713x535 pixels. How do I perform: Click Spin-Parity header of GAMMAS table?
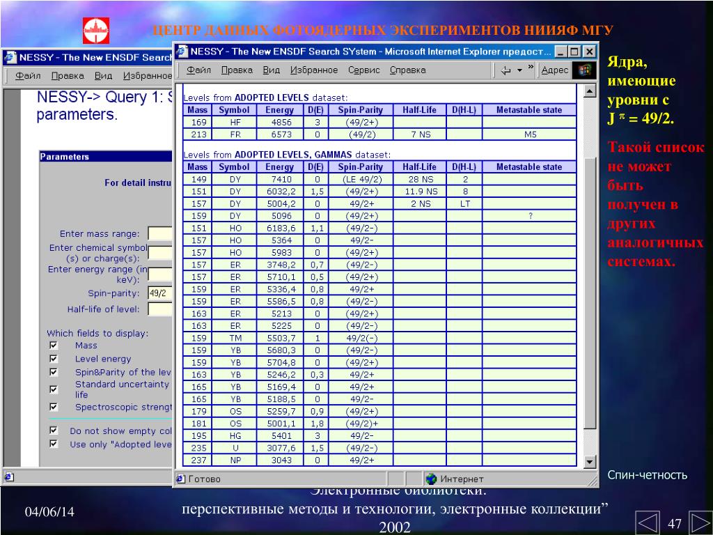point(360,167)
